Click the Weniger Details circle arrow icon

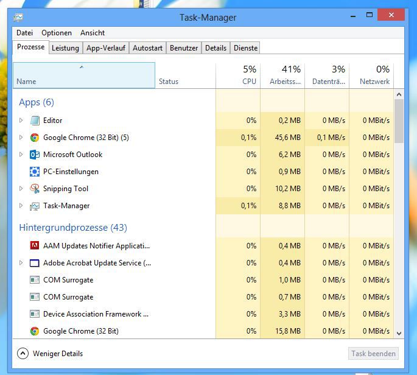[23, 354]
